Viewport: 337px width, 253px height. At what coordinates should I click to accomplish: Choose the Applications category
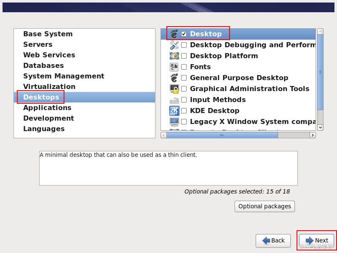click(85, 108)
